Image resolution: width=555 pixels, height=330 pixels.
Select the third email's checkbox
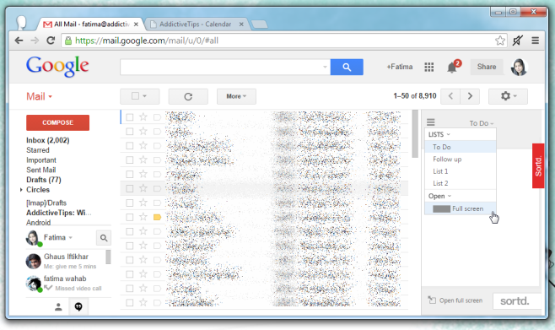[130, 145]
